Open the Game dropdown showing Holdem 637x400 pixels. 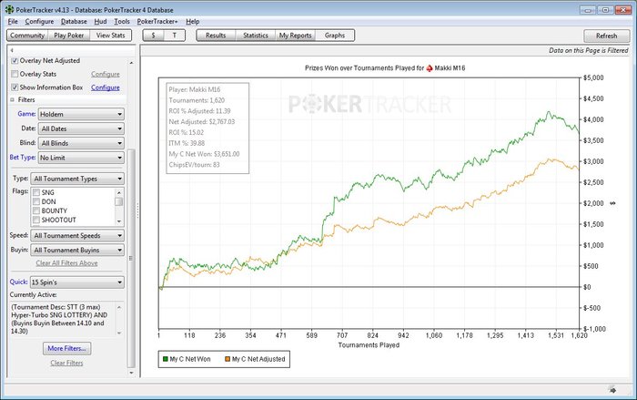pos(81,114)
